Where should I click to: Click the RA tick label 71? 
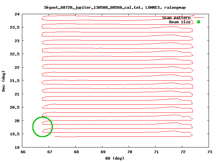[156, 152]
